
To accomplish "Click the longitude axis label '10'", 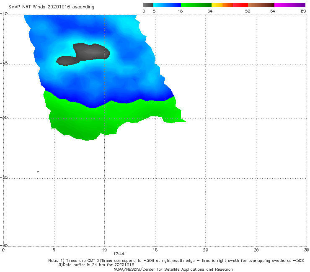I will point(104,250).
